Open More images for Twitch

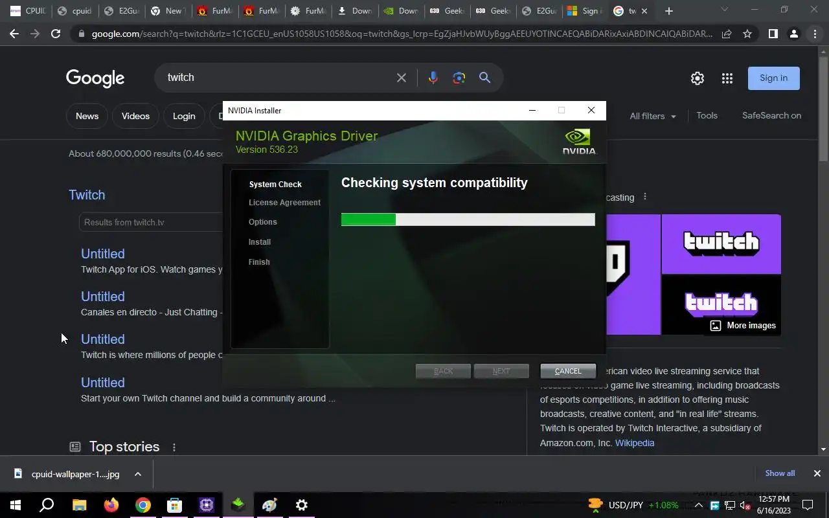point(742,326)
